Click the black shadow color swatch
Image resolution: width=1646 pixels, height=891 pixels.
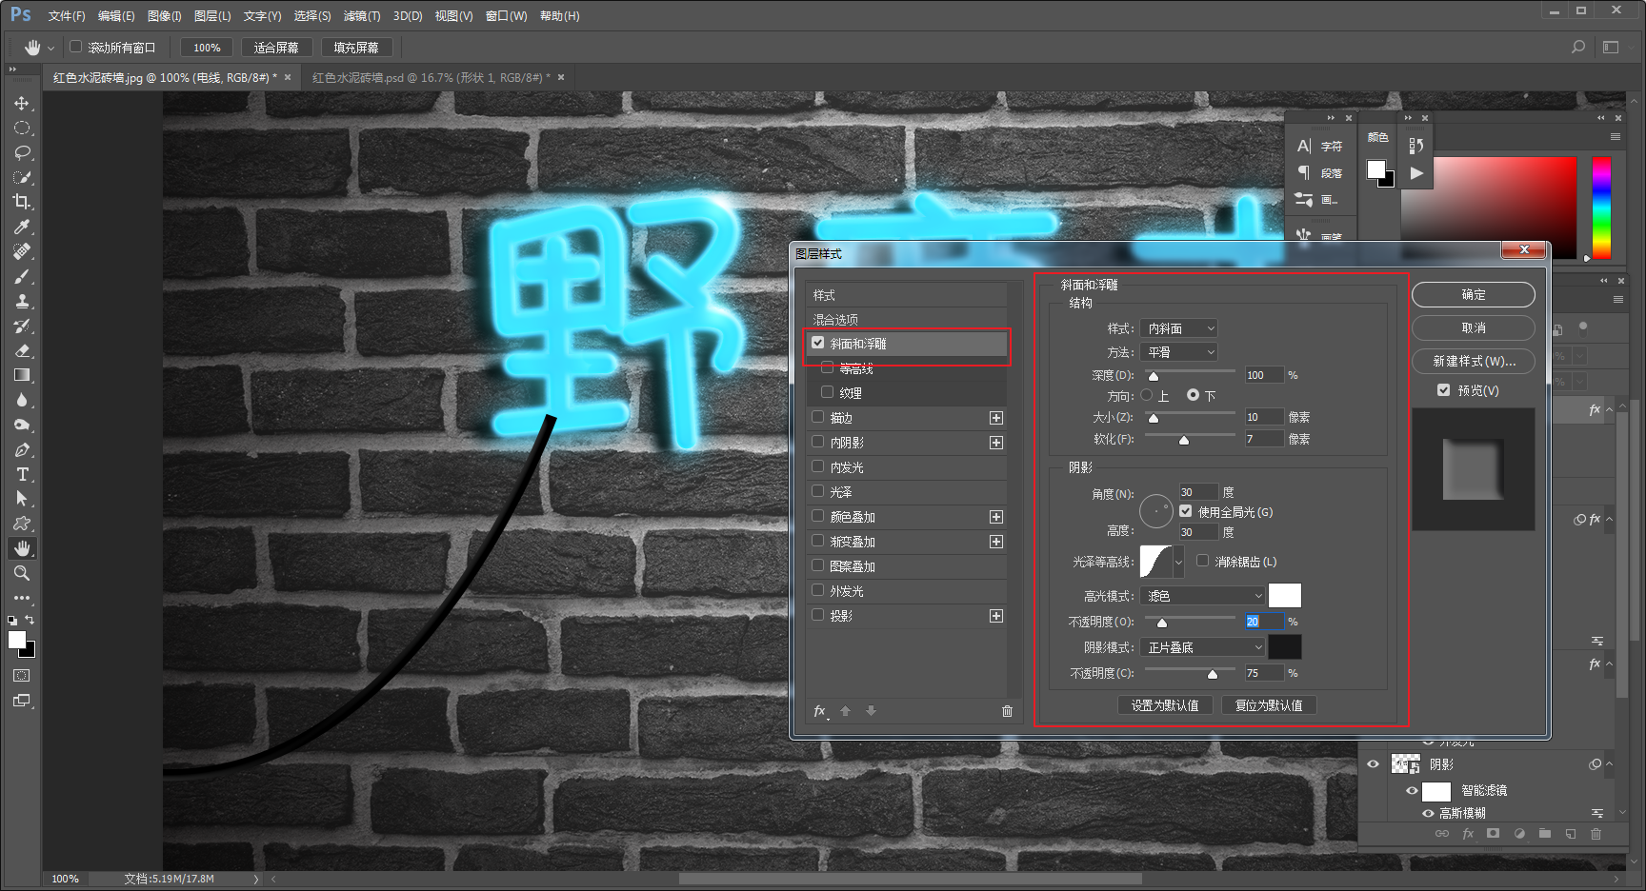[1285, 647]
